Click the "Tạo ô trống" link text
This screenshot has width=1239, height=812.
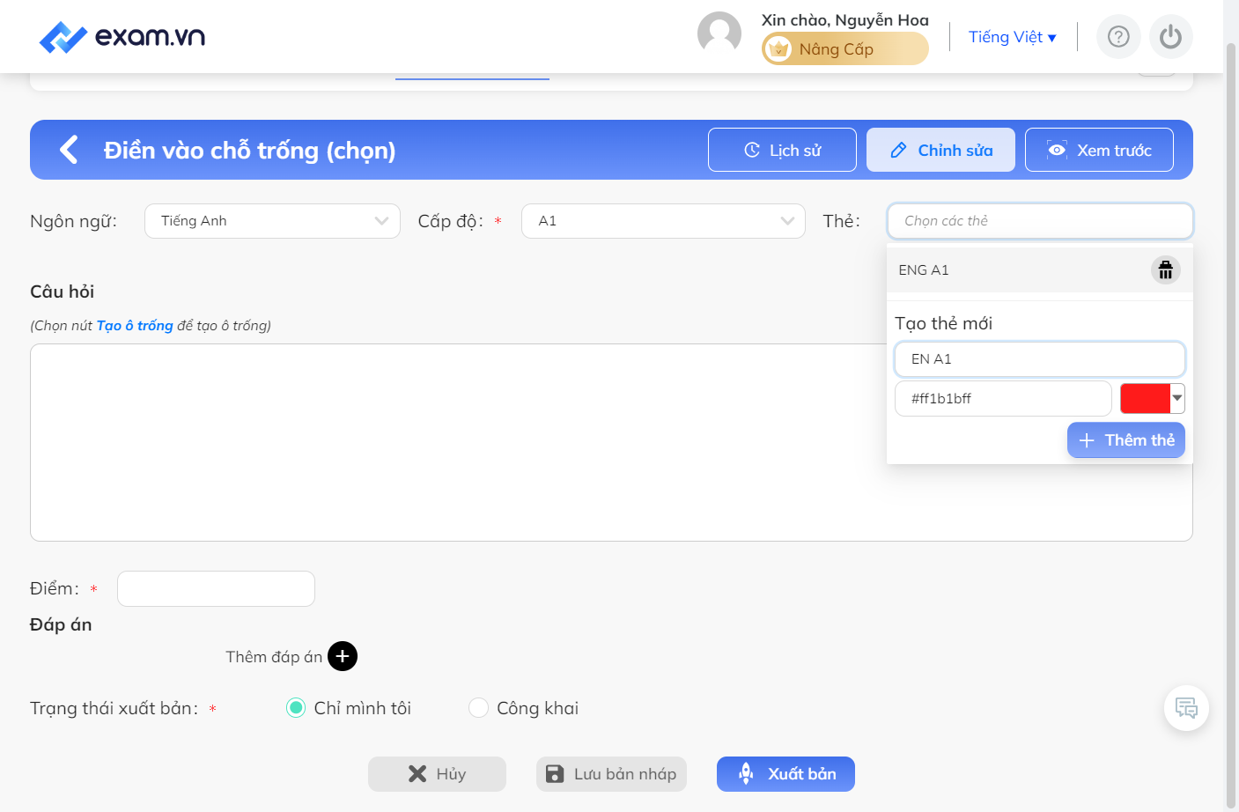point(135,326)
